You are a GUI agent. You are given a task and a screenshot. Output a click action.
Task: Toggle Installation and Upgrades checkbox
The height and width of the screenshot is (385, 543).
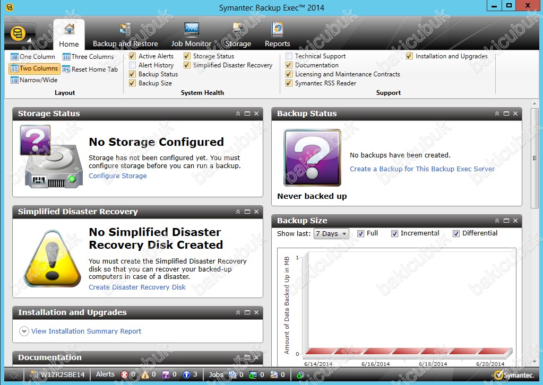tap(409, 56)
